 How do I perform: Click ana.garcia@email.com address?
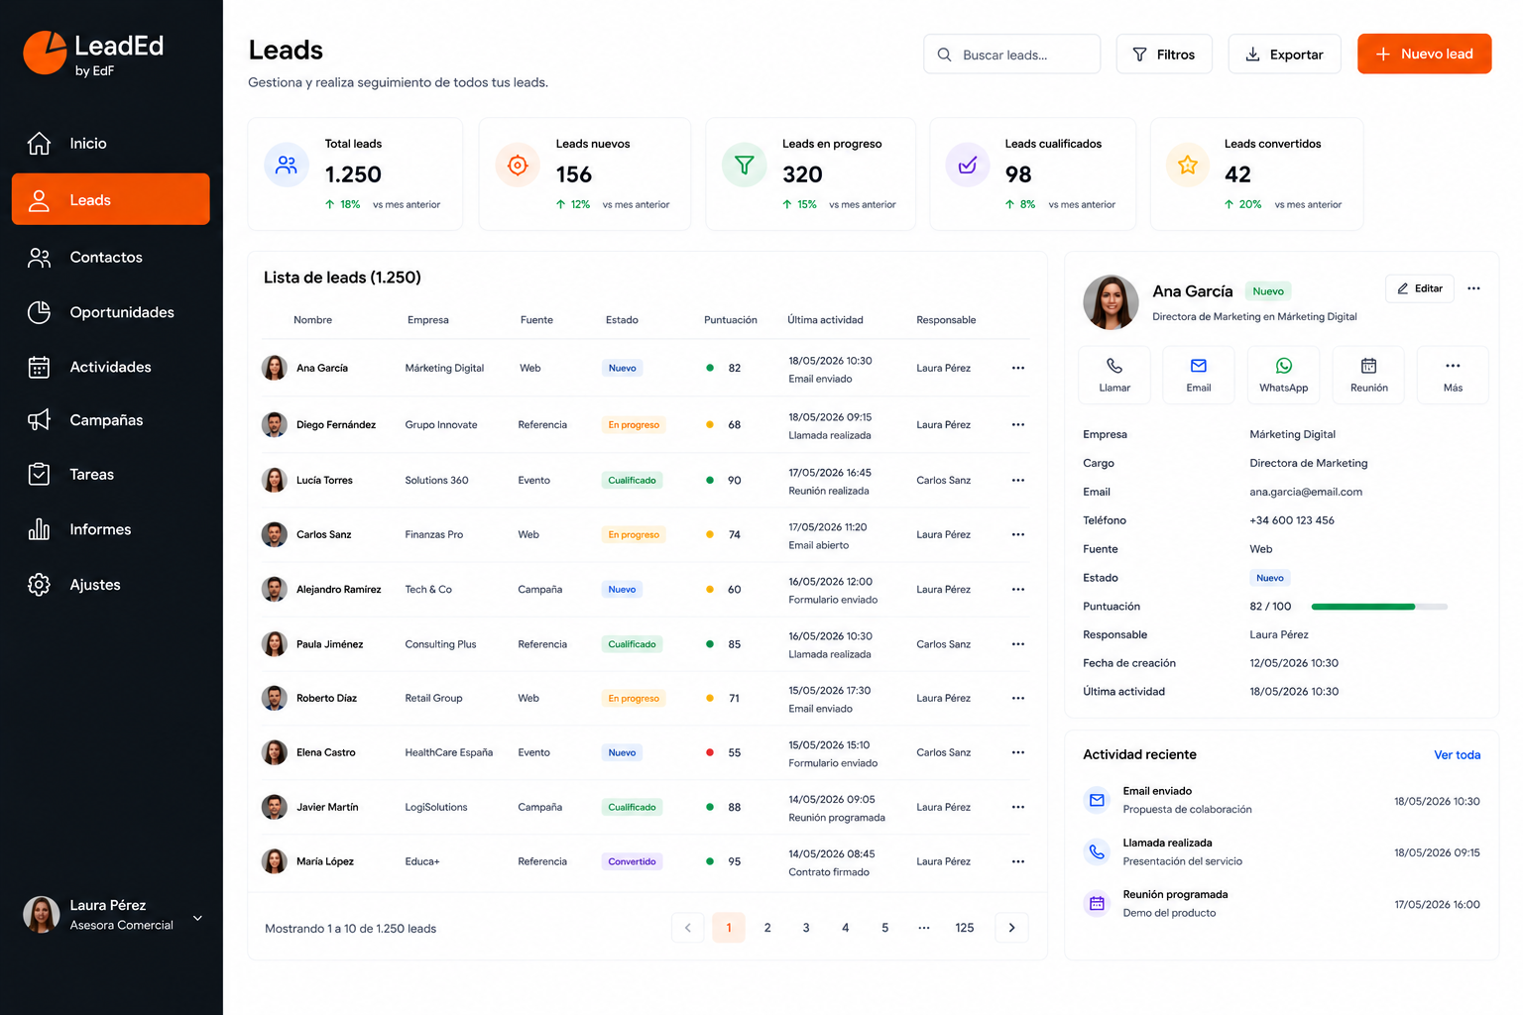click(x=1306, y=492)
